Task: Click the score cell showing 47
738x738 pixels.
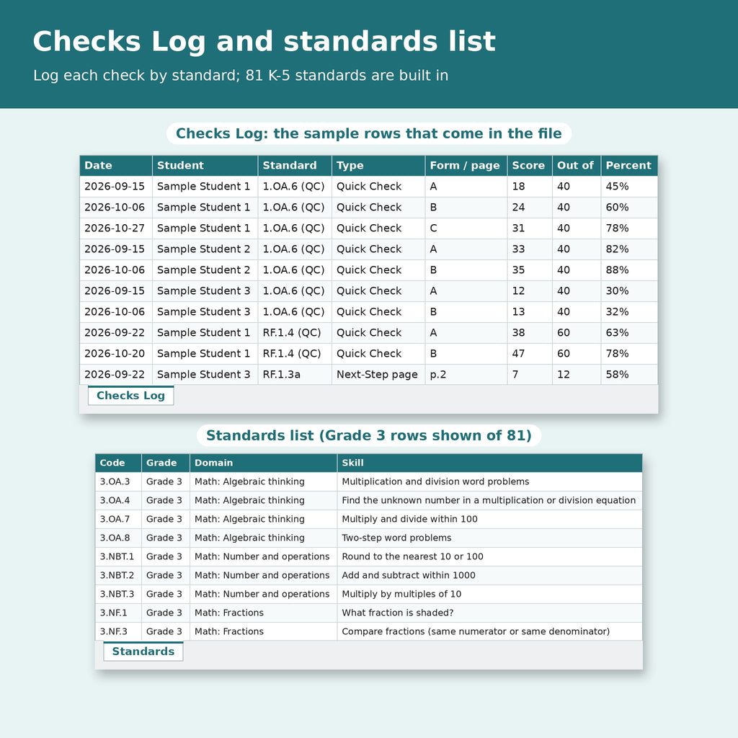Action: [530, 353]
